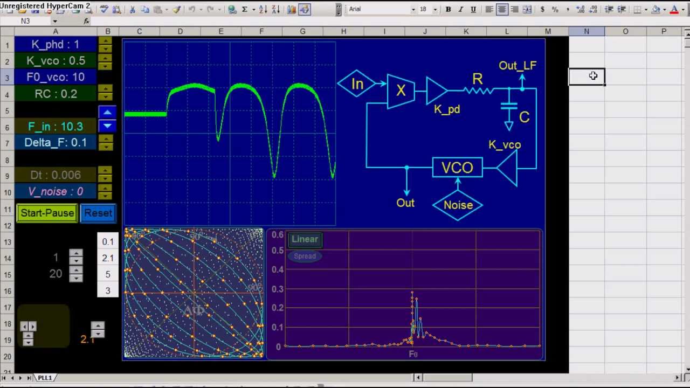Click the Italic formatting icon
Screen dimensions: 690x388
(461, 9)
